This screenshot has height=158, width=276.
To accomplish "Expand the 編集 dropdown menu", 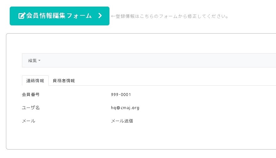I will click(34, 61).
